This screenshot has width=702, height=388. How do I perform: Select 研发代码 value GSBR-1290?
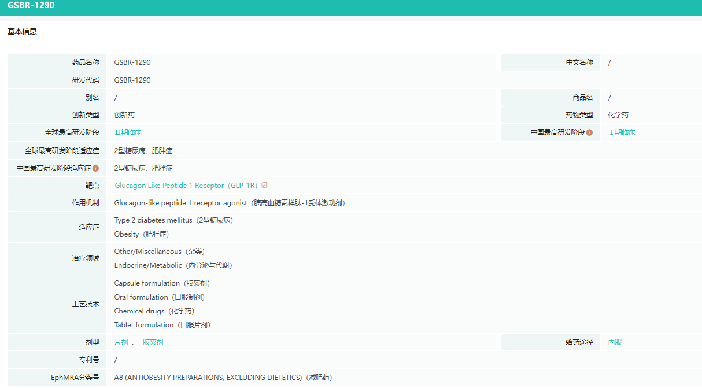(132, 80)
